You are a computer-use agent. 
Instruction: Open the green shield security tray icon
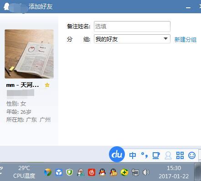69,172
